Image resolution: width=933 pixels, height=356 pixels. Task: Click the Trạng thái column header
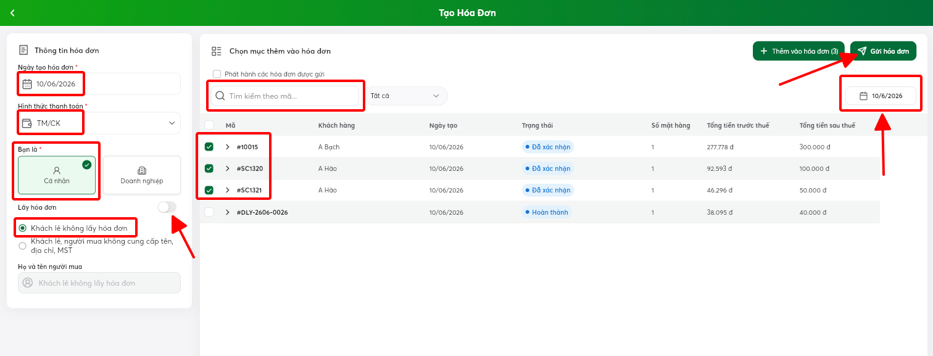(537, 125)
